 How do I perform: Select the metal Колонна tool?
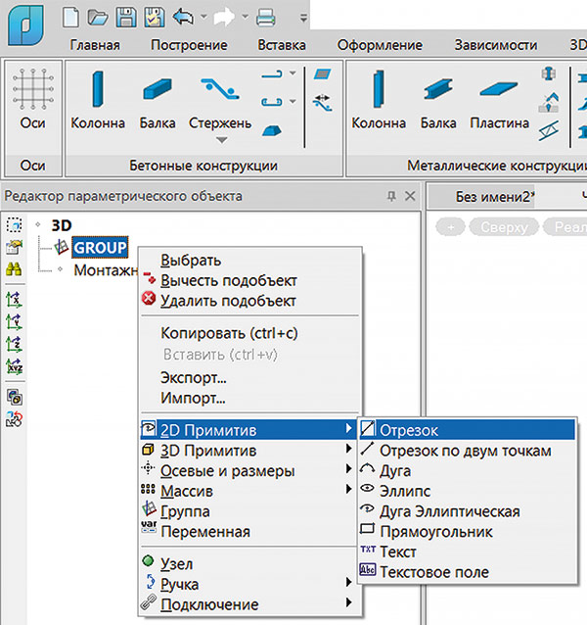pos(379,100)
